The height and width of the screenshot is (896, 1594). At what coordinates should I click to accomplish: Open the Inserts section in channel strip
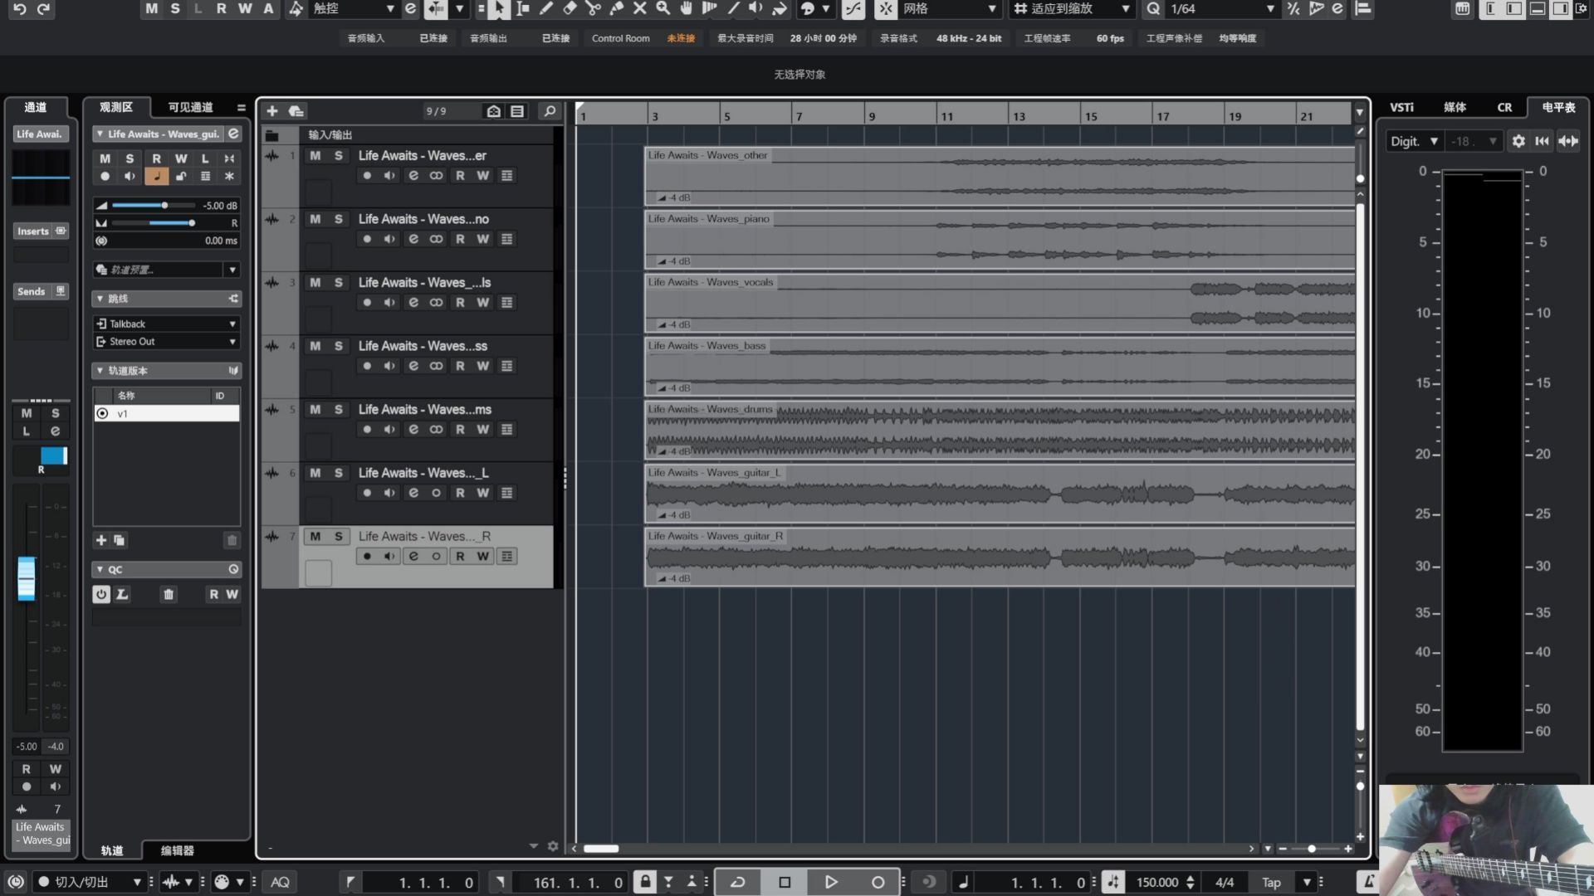click(40, 231)
